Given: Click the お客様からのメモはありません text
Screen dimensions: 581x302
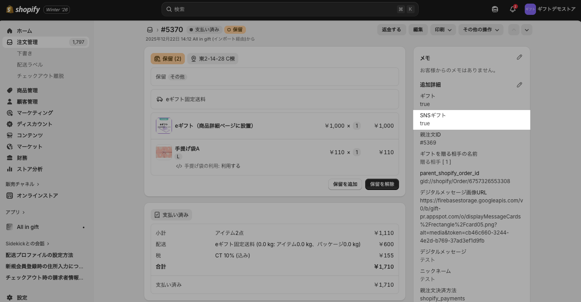Looking at the screenshot, I should pyautogui.click(x=458, y=70).
